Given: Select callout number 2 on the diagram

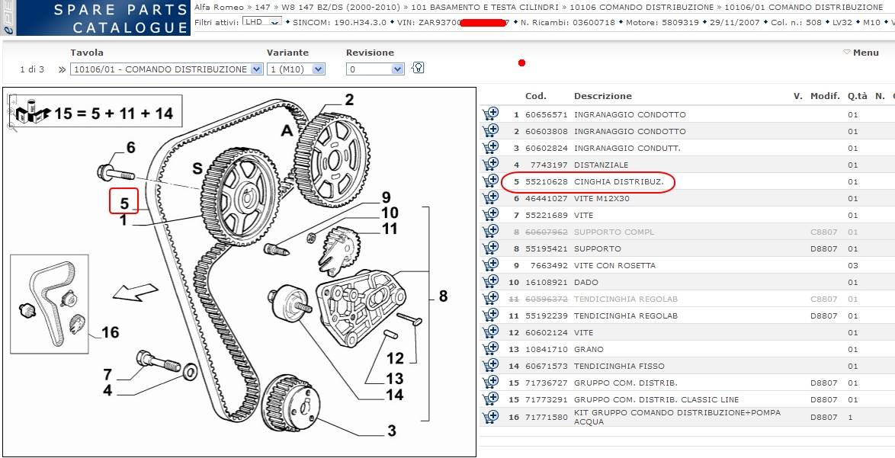Looking at the screenshot, I should tap(348, 100).
